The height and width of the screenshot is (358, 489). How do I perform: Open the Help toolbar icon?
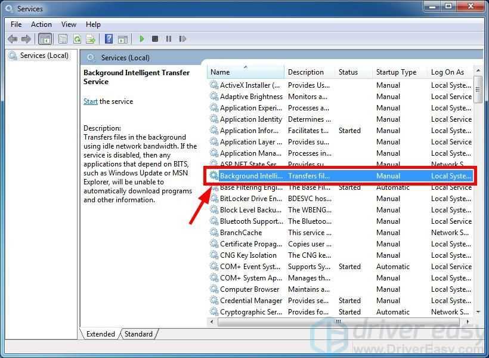point(109,39)
